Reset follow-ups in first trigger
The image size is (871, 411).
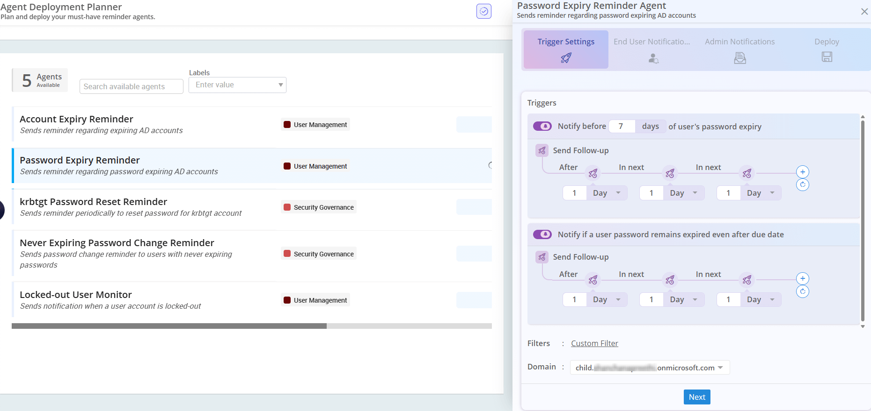[803, 184]
